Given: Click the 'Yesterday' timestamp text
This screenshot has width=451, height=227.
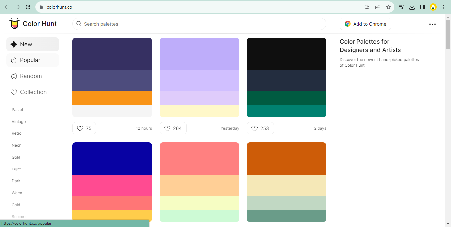Looking at the screenshot, I should 230,128.
